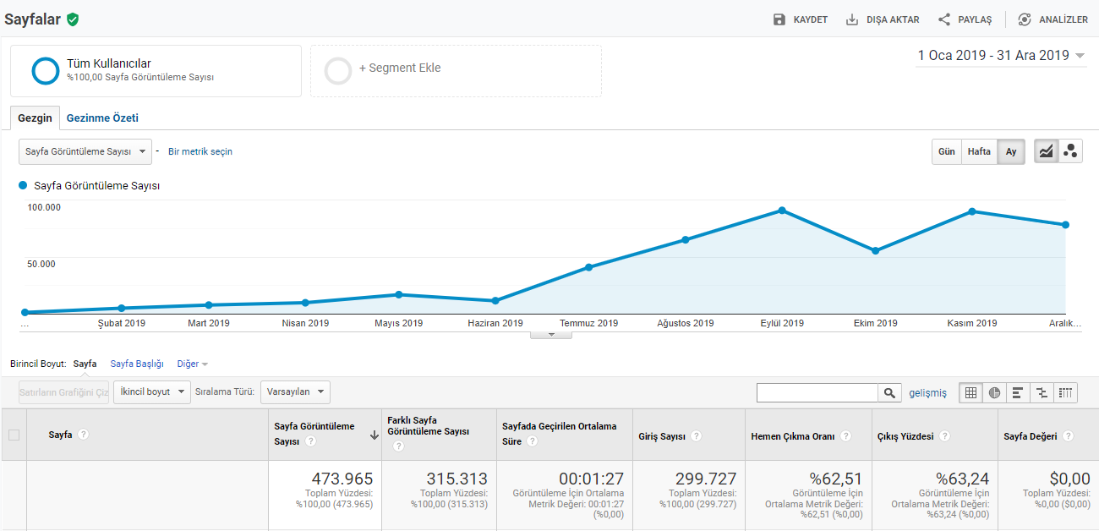Image resolution: width=1099 pixels, height=531 pixels.
Task: Select the pie chart percentage view icon
Action: tap(994, 392)
